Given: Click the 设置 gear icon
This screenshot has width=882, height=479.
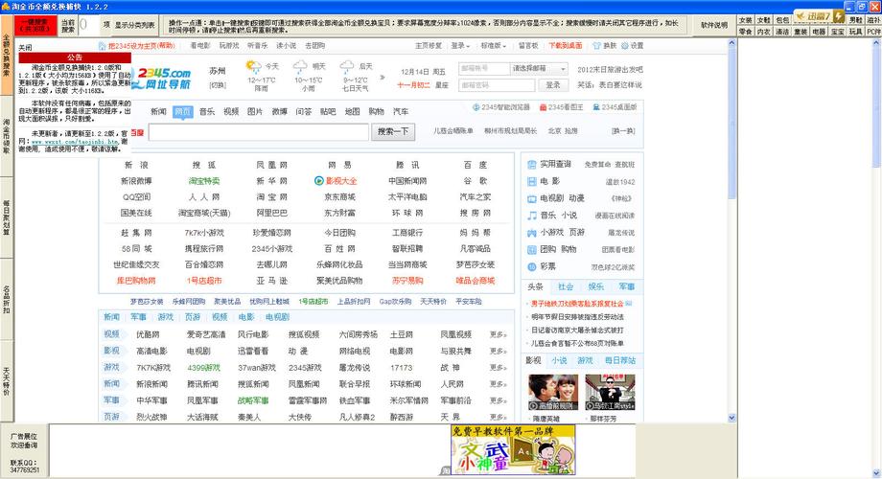Looking at the screenshot, I should tap(624, 46).
